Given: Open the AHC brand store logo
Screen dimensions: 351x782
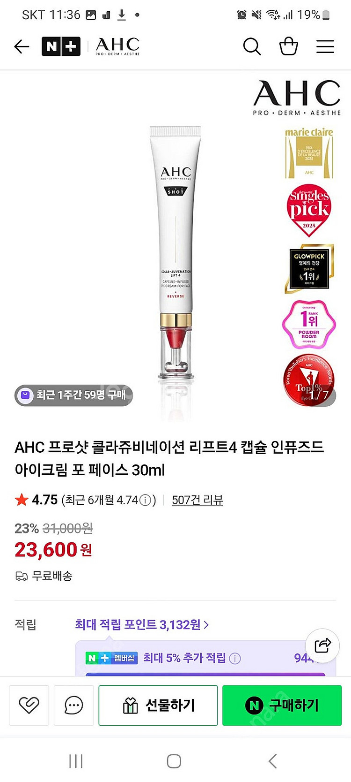Looking at the screenshot, I should (x=117, y=46).
